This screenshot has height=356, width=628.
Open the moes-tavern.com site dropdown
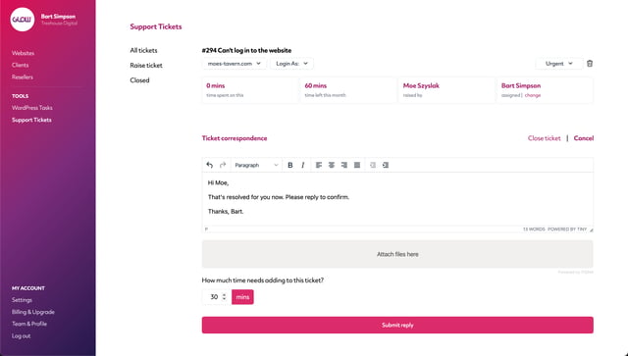pos(234,64)
